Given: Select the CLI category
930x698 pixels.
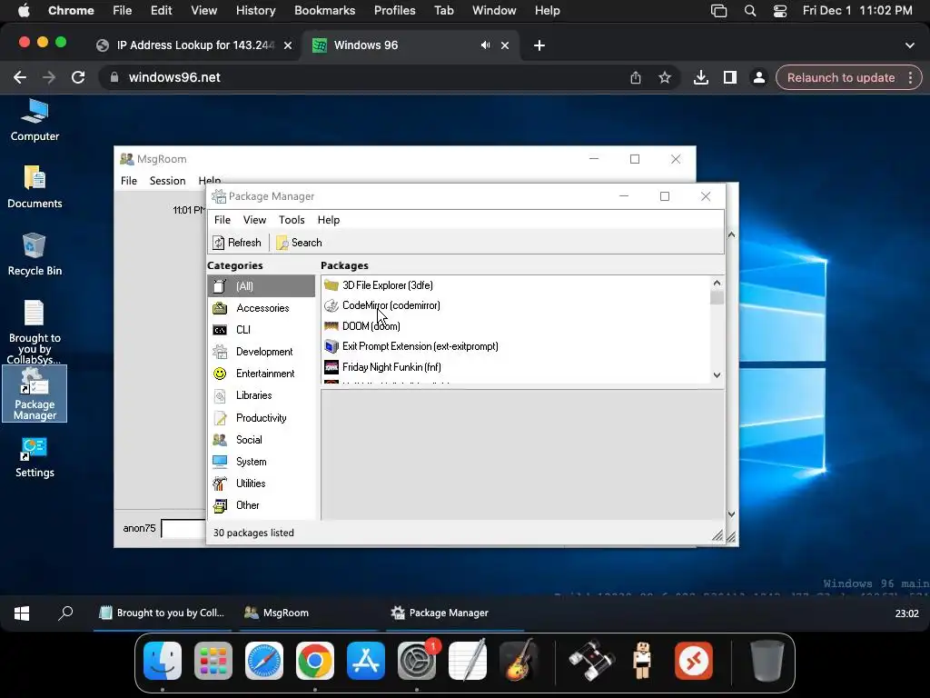Looking at the screenshot, I should [261, 330].
